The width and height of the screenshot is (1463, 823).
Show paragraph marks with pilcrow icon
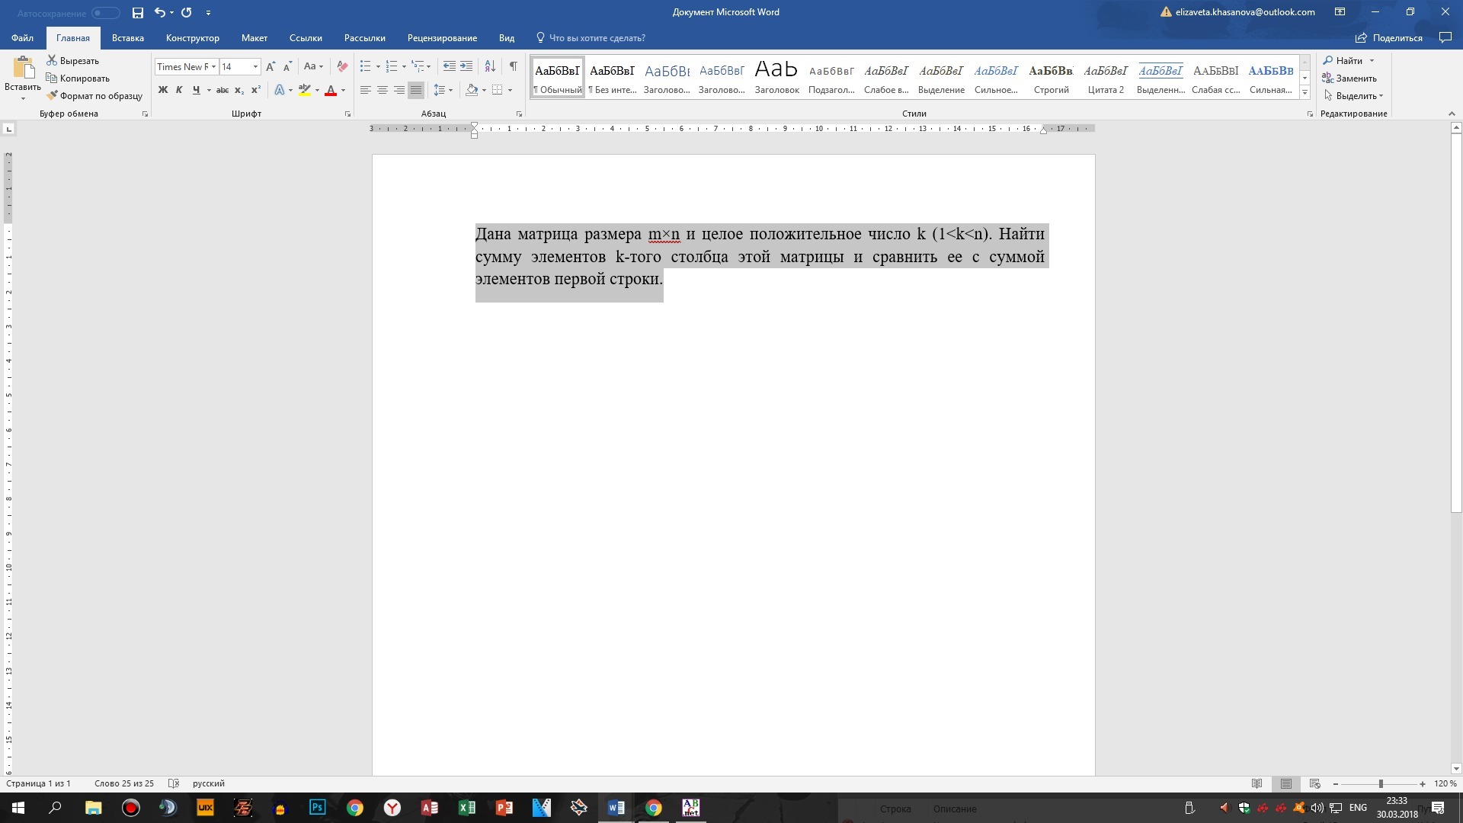513,66
